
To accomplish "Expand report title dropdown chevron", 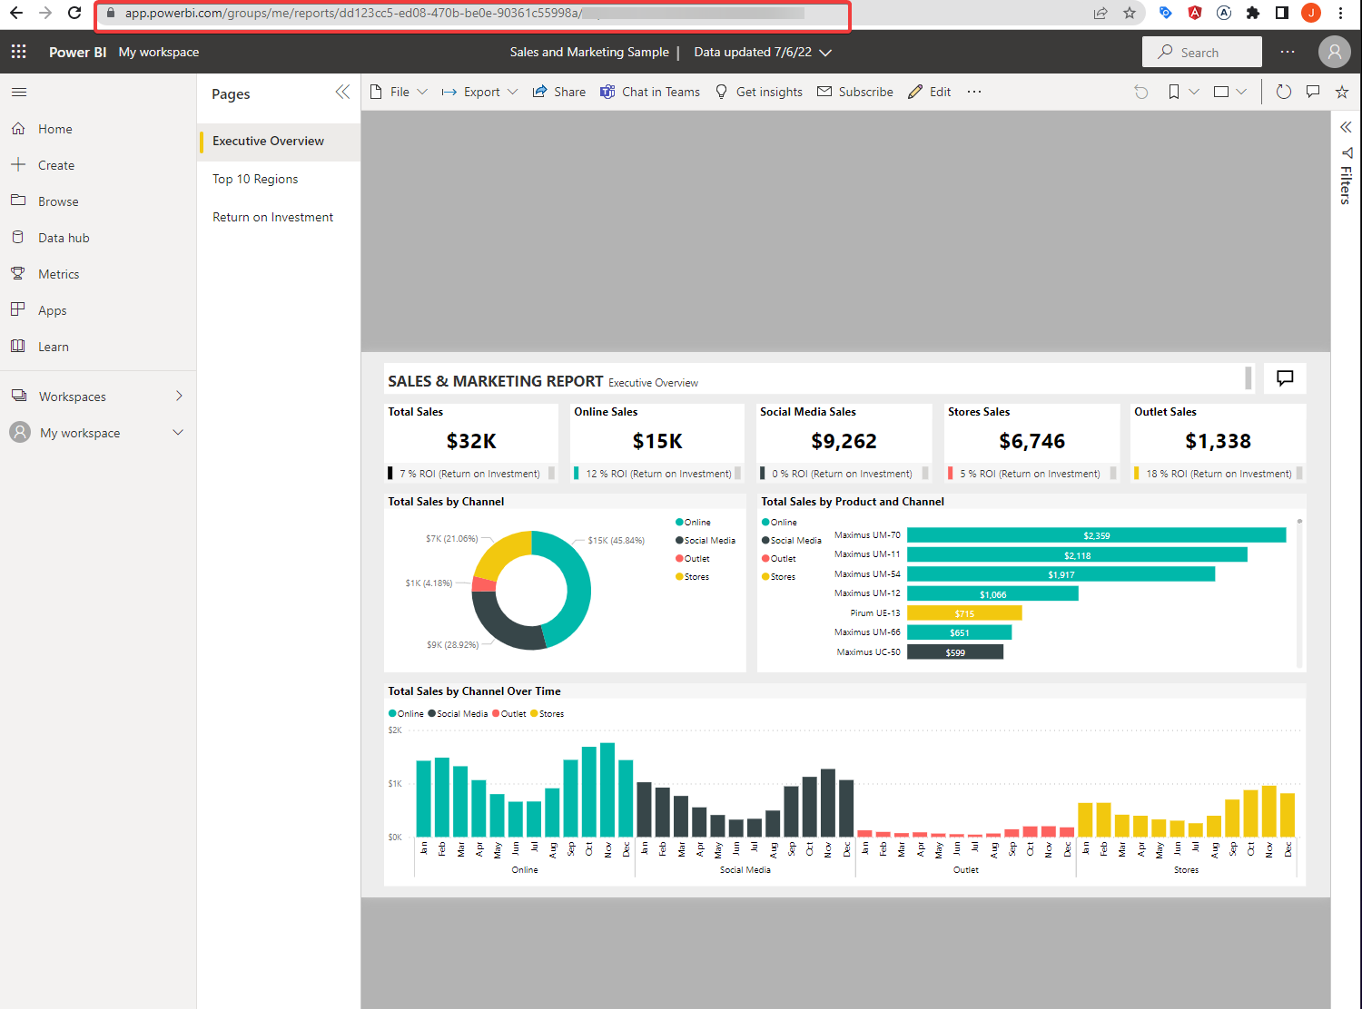I will pos(825,53).
